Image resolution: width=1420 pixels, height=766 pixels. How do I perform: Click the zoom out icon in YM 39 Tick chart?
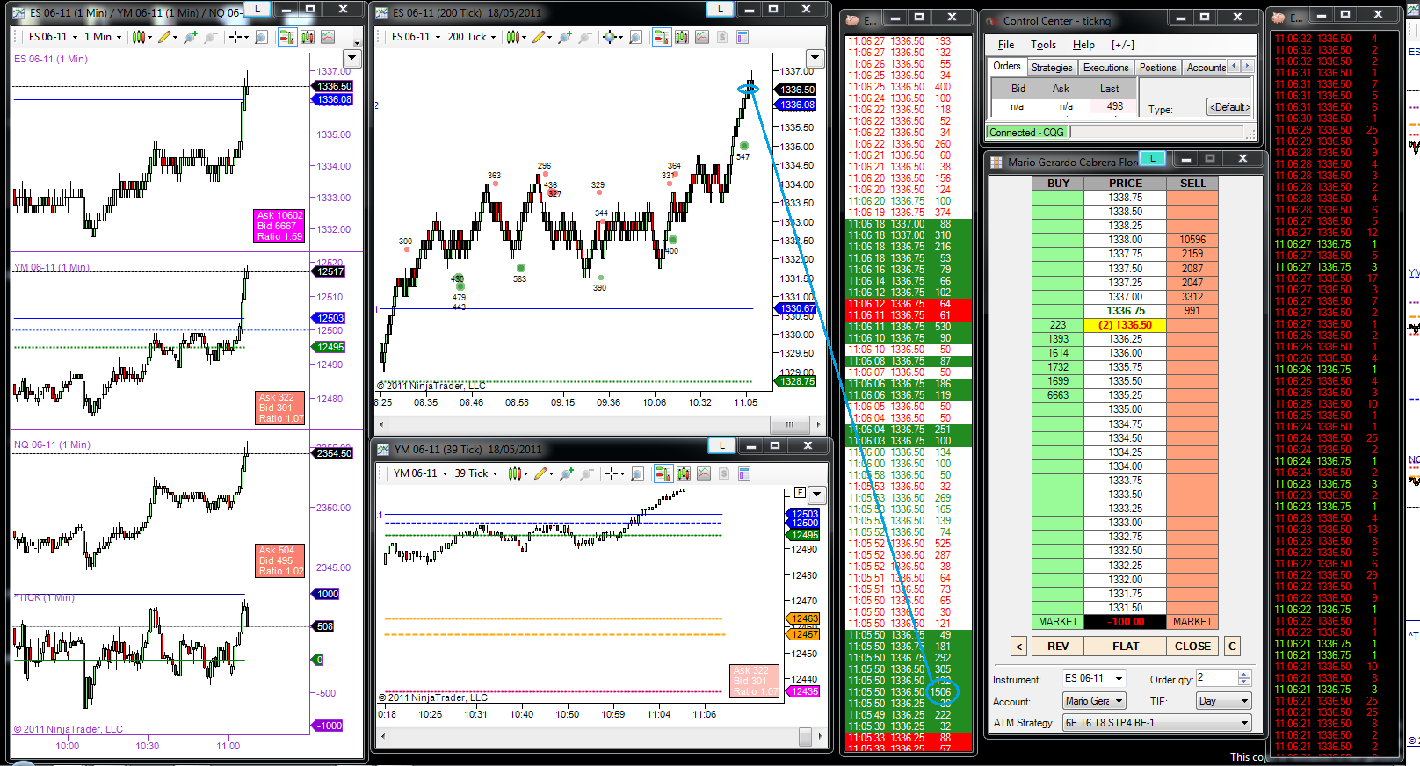coord(587,473)
